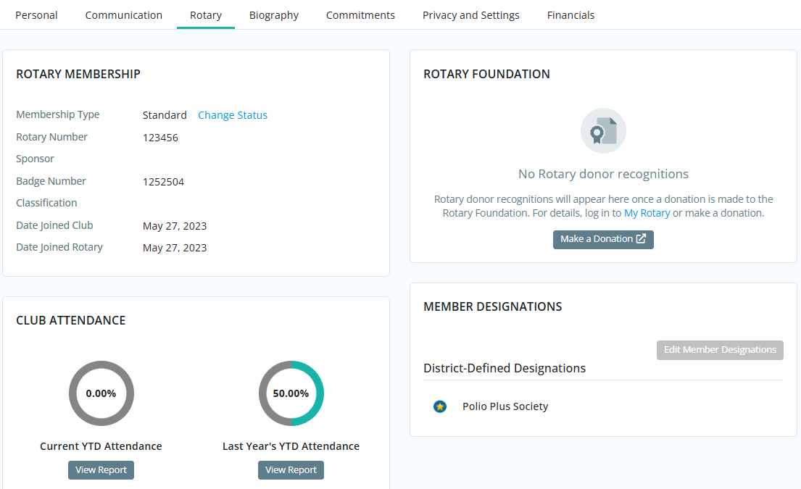This screenshot has width=801, height=489.
Task: Click the 0.00% current attendance ring
Action: 101,393
